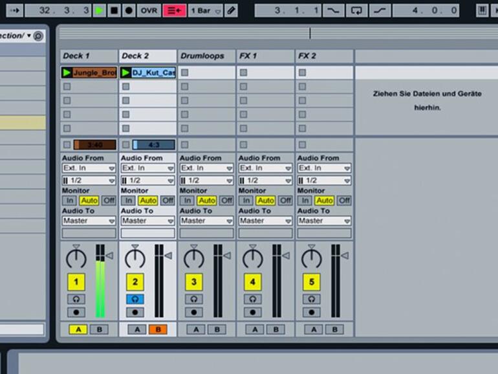Click Monitor In button on FX 1

[x=245, y=201]
